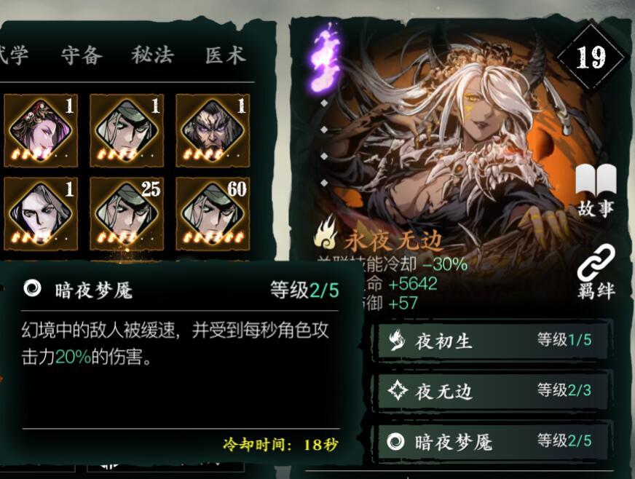Switch to the 秘法 tab

pos(153,55)
